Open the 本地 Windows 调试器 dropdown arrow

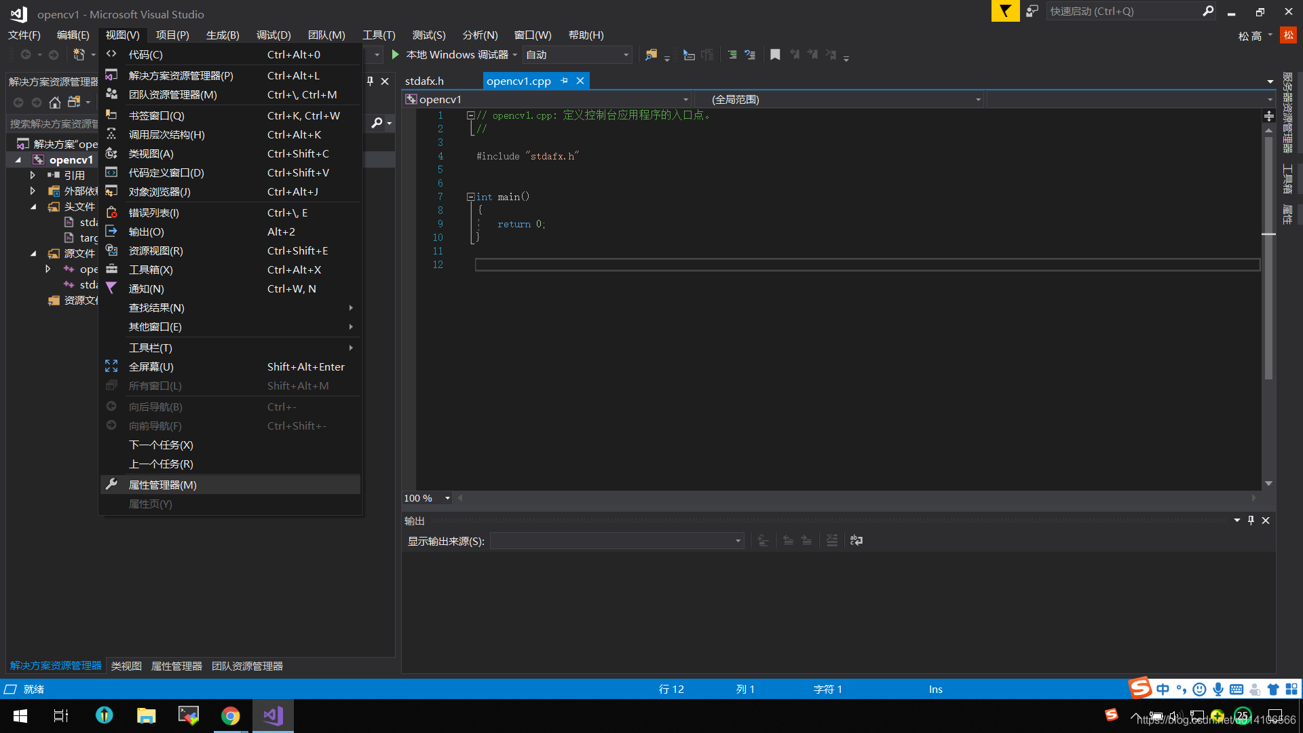(x=515, y=55)
